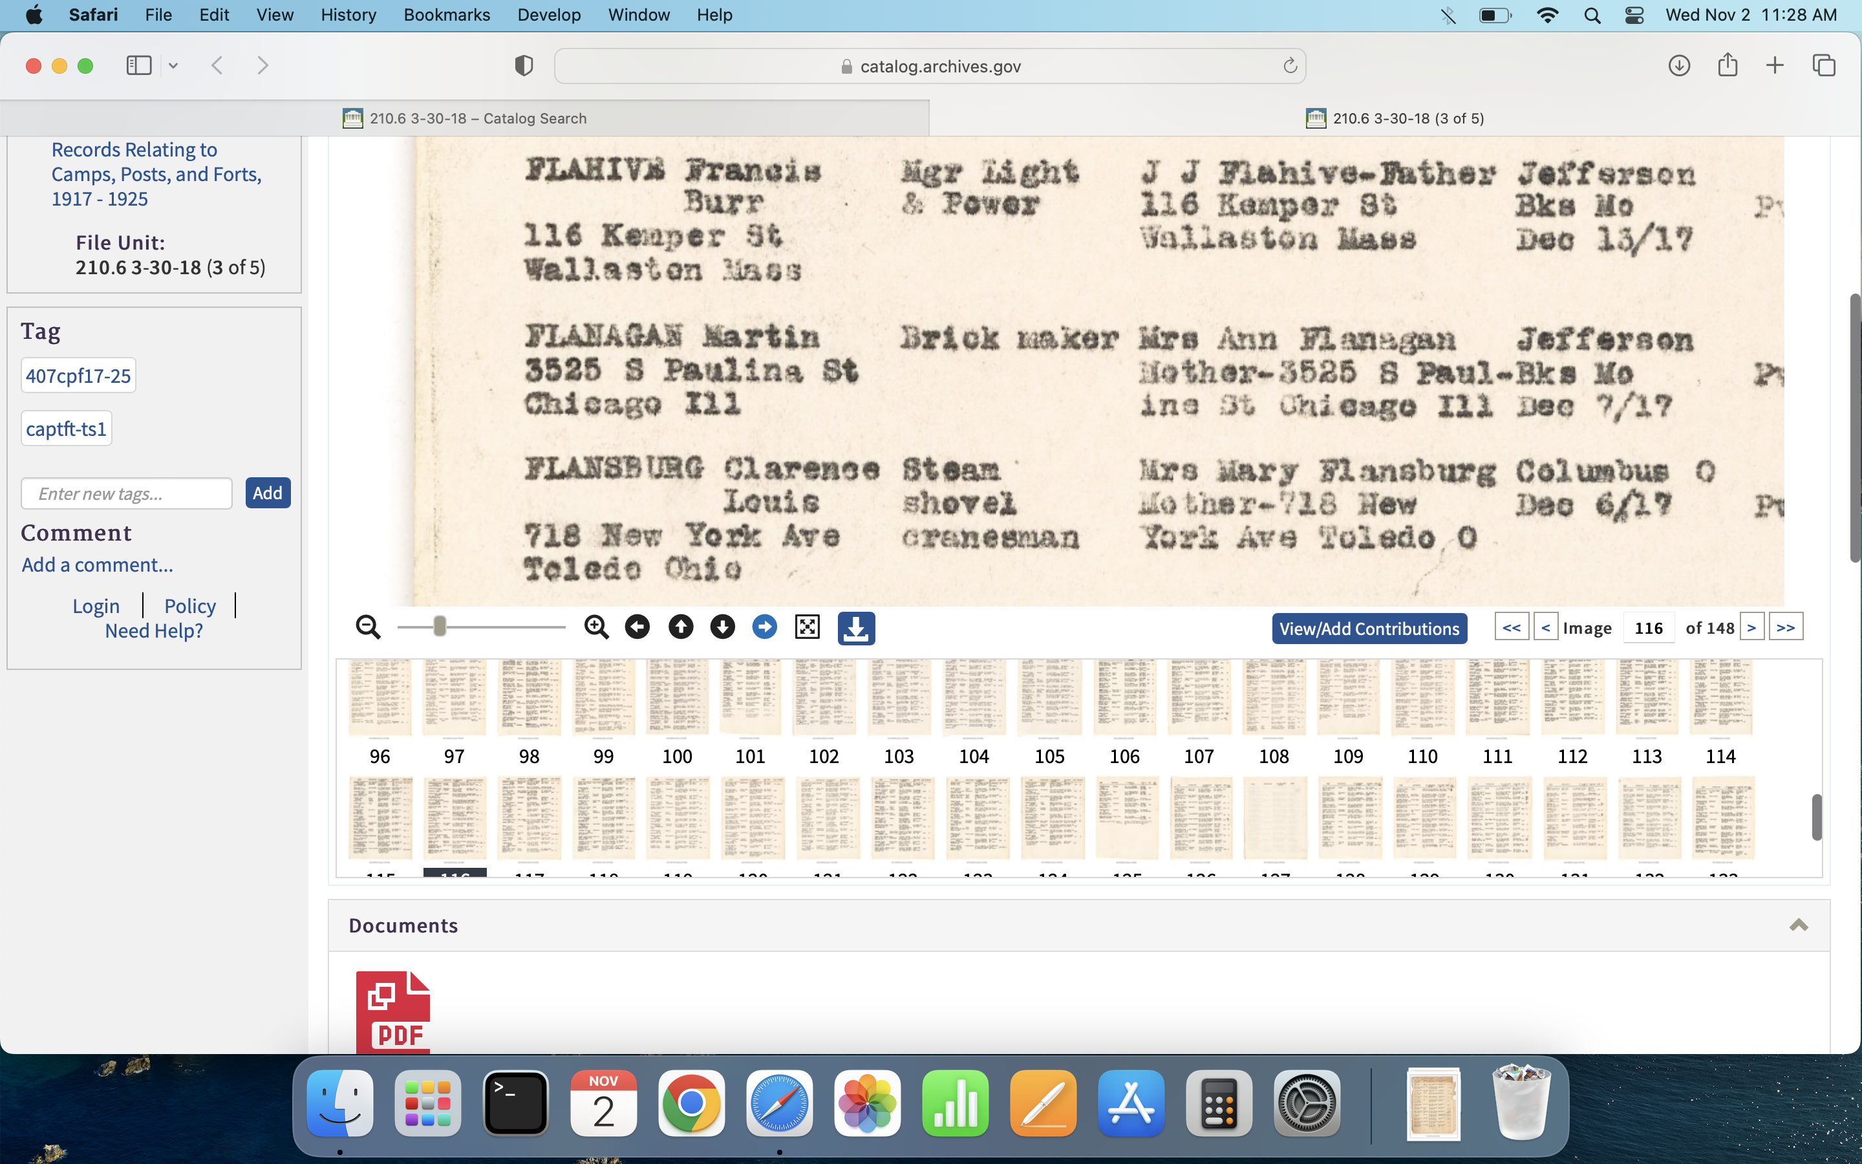Click the zoom out magnifier icon
The width and height of the screenshot is (1862, 1164).
(368, 627)
